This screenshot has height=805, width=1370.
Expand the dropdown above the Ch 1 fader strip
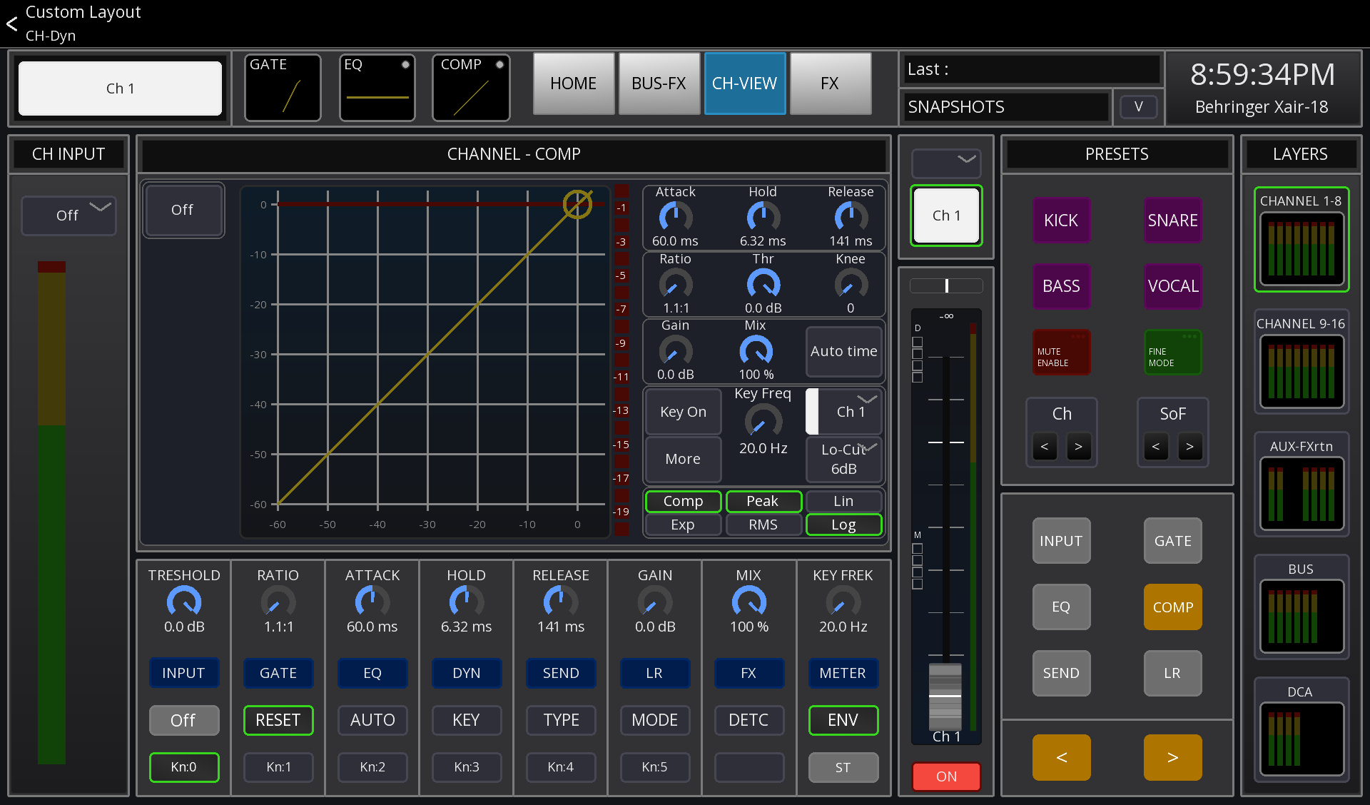[x=946, y=163]
